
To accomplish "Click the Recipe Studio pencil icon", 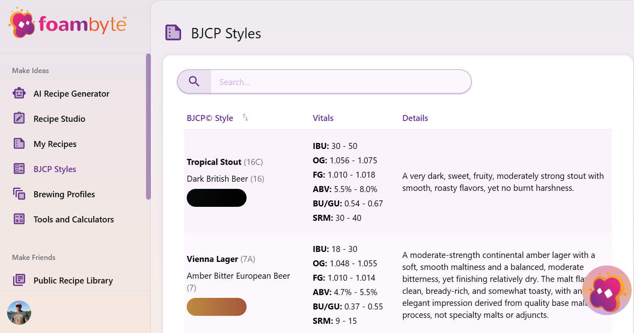I will coord(19,118).
